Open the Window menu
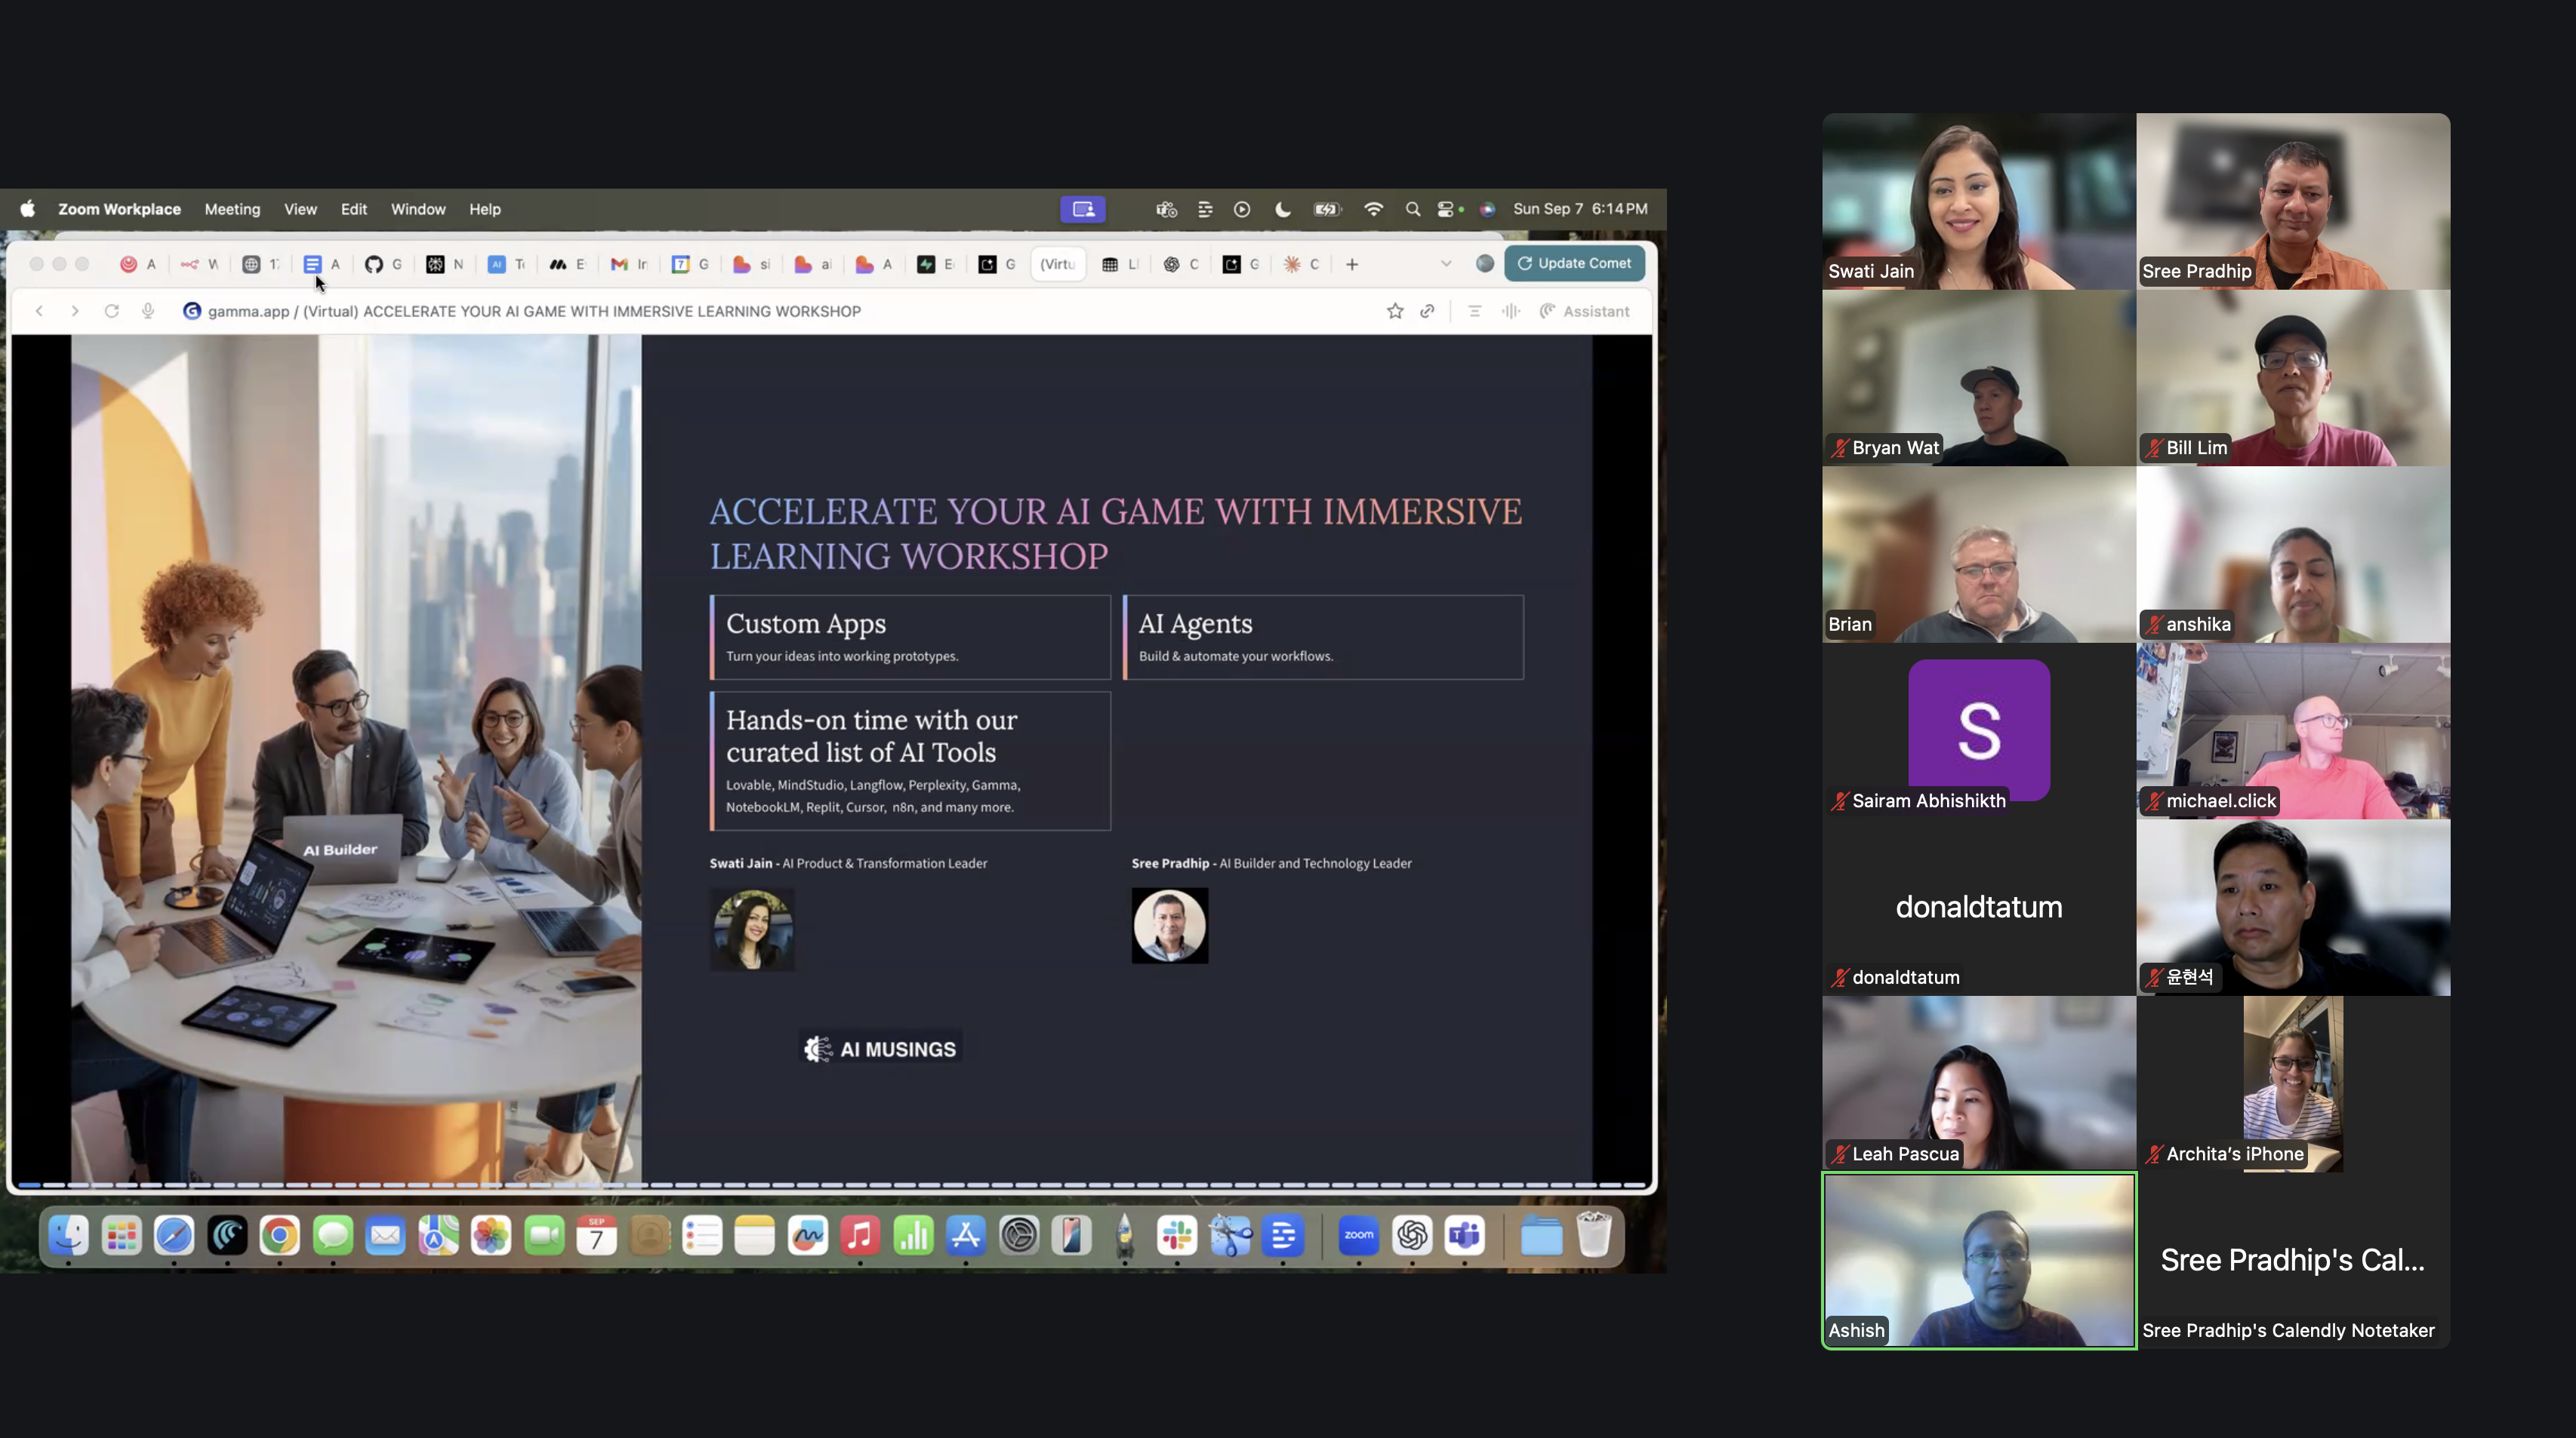Screen dimensions: 2576x1438 point(418,209)
